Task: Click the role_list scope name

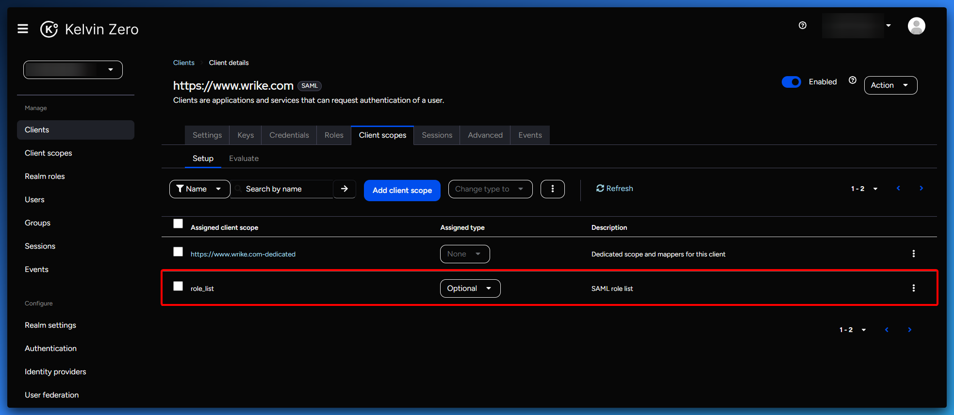Action: 202,288
